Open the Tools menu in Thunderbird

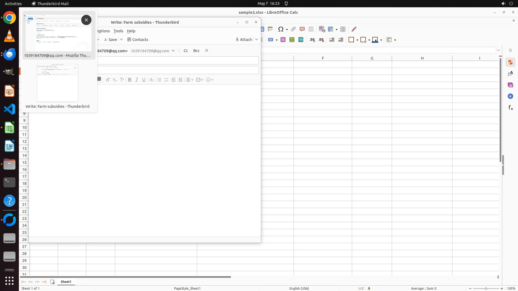(x=118, y=31)
